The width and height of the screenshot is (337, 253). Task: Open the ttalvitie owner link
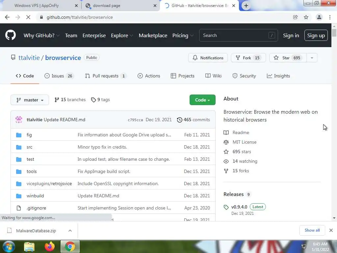29,58
